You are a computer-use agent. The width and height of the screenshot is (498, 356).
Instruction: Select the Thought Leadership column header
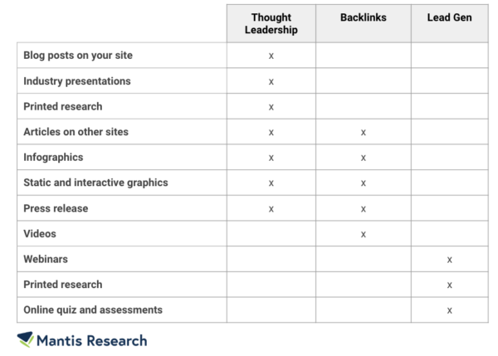(x=271, y=23)
